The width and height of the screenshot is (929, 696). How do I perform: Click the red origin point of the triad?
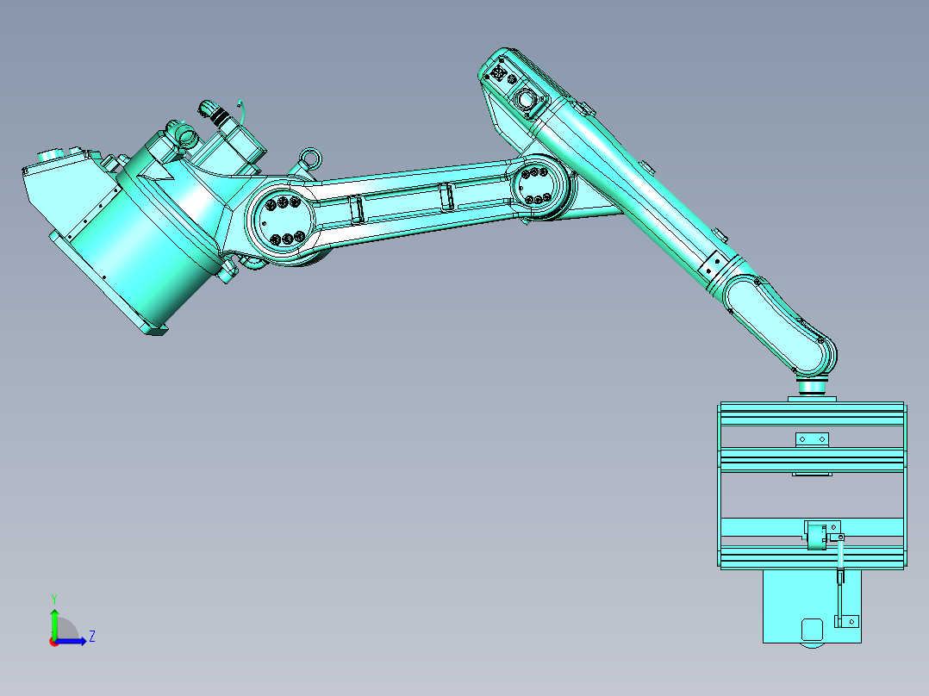pyautogui.click(x=54, y=642)
